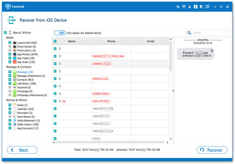Image resolution: width=235 pixels, height=164 pixels.
Task: Click the Facebook icon in title bar
Action: tap(195, 7)
